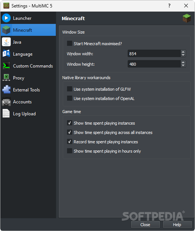This screenshot has width=195, height=231.
Task: Uncheck Record time spent playing instances
Action: [x=70, y=141]
